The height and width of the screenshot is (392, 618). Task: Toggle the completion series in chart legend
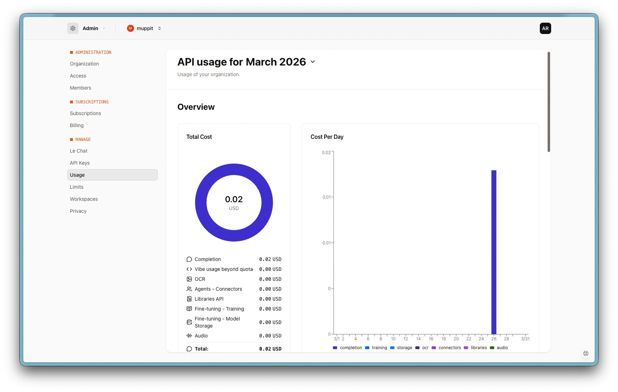(347, 348)
